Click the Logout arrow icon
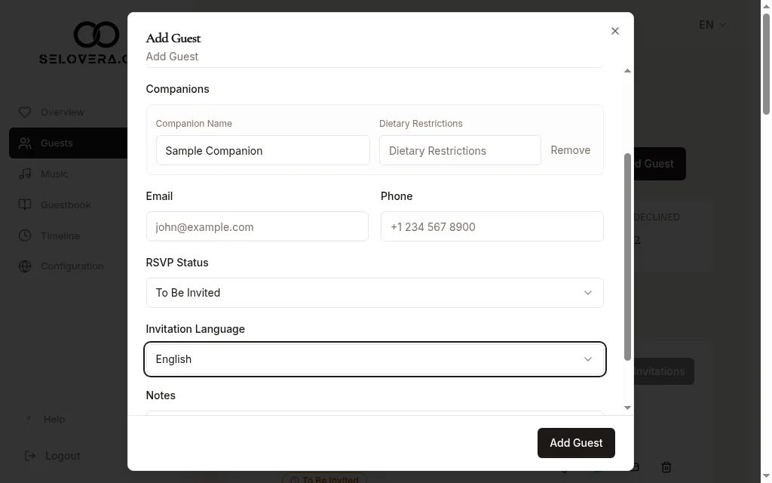Viewport: 772px width, 483px height. pos(30,456)
